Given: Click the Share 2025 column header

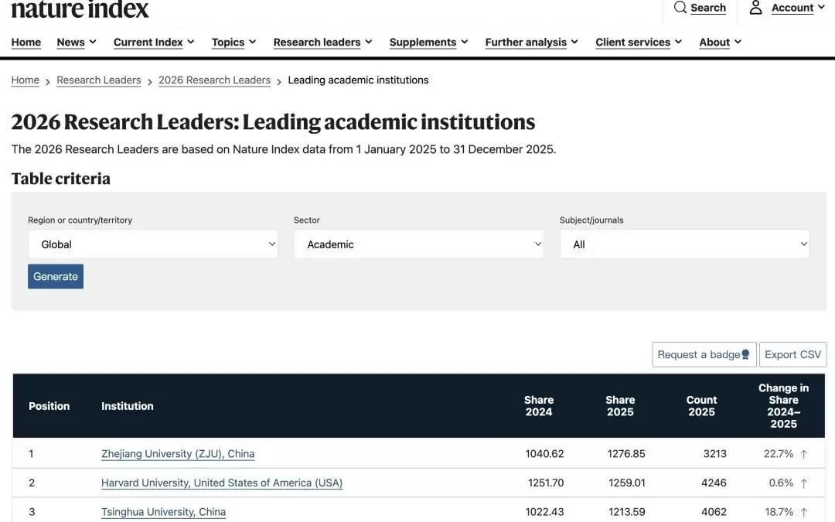Looking at the screenshot, I should click(620, 406).
